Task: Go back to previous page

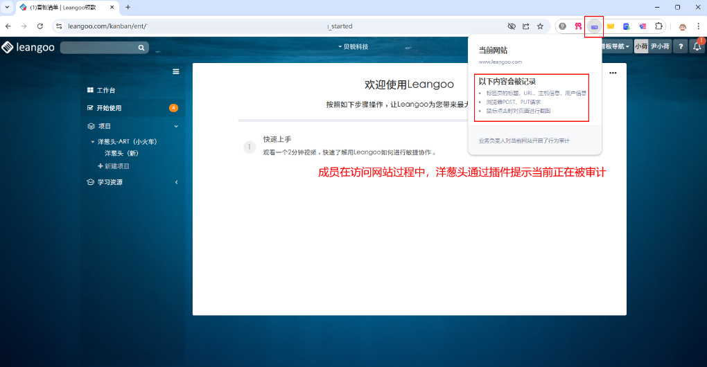Action: (8, 26)
